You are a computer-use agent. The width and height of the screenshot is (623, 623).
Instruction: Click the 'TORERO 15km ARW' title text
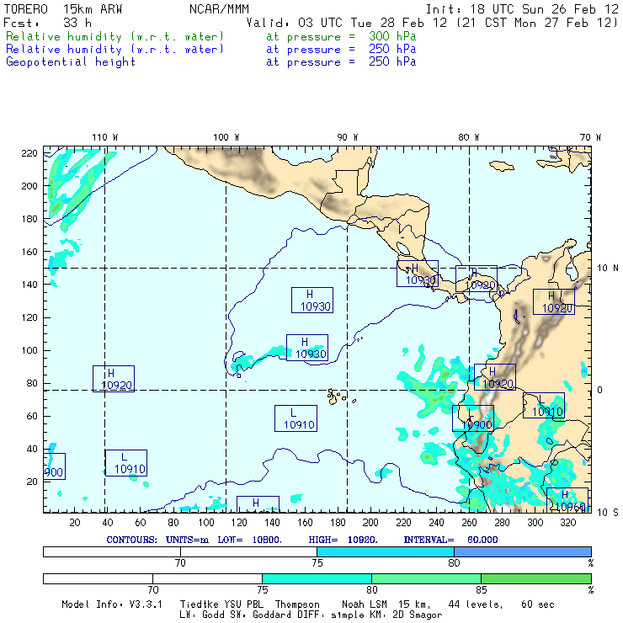[x=63, y=9]
